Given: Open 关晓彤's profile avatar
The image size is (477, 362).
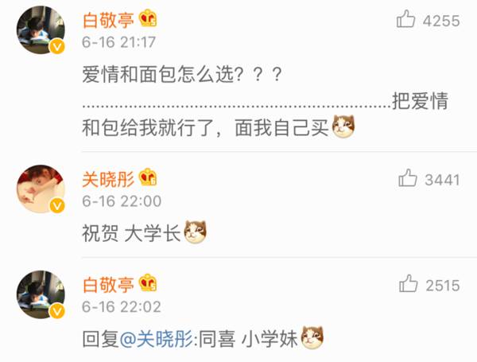Looking at the screenshot, I should point(41,189).
